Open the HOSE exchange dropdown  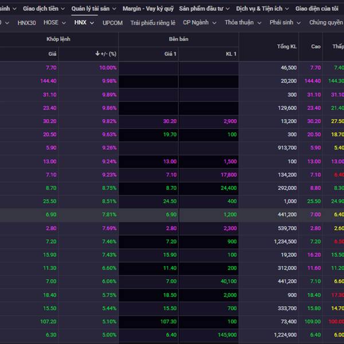(x=64, y=23)
